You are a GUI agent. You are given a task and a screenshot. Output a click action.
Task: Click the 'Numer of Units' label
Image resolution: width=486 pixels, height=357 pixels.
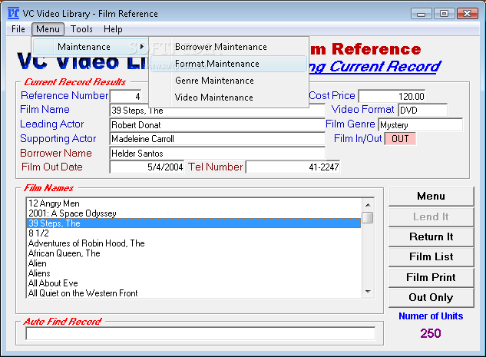431,316
